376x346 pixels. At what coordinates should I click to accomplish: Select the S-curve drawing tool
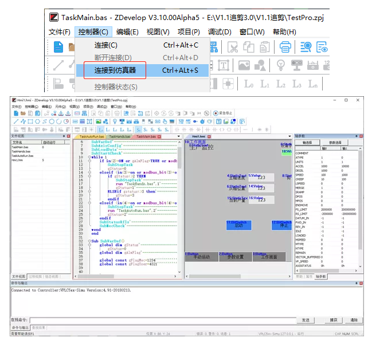(45, 121)
